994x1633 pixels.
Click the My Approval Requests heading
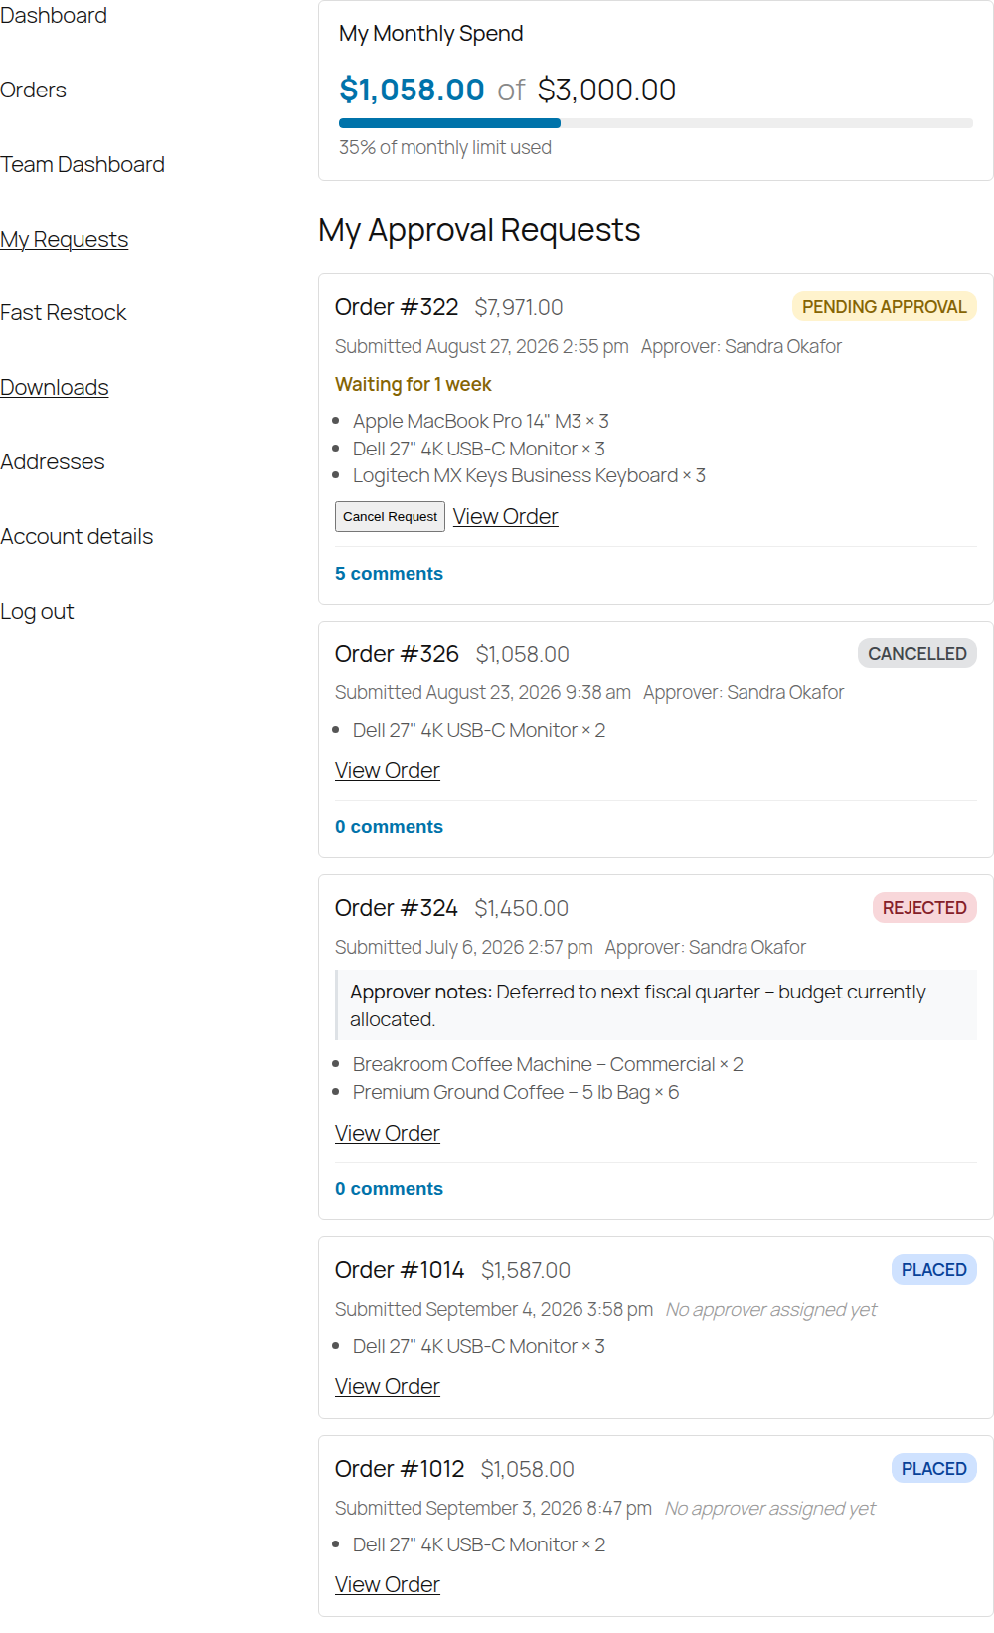pyautogui.click(x=479, y=230)
